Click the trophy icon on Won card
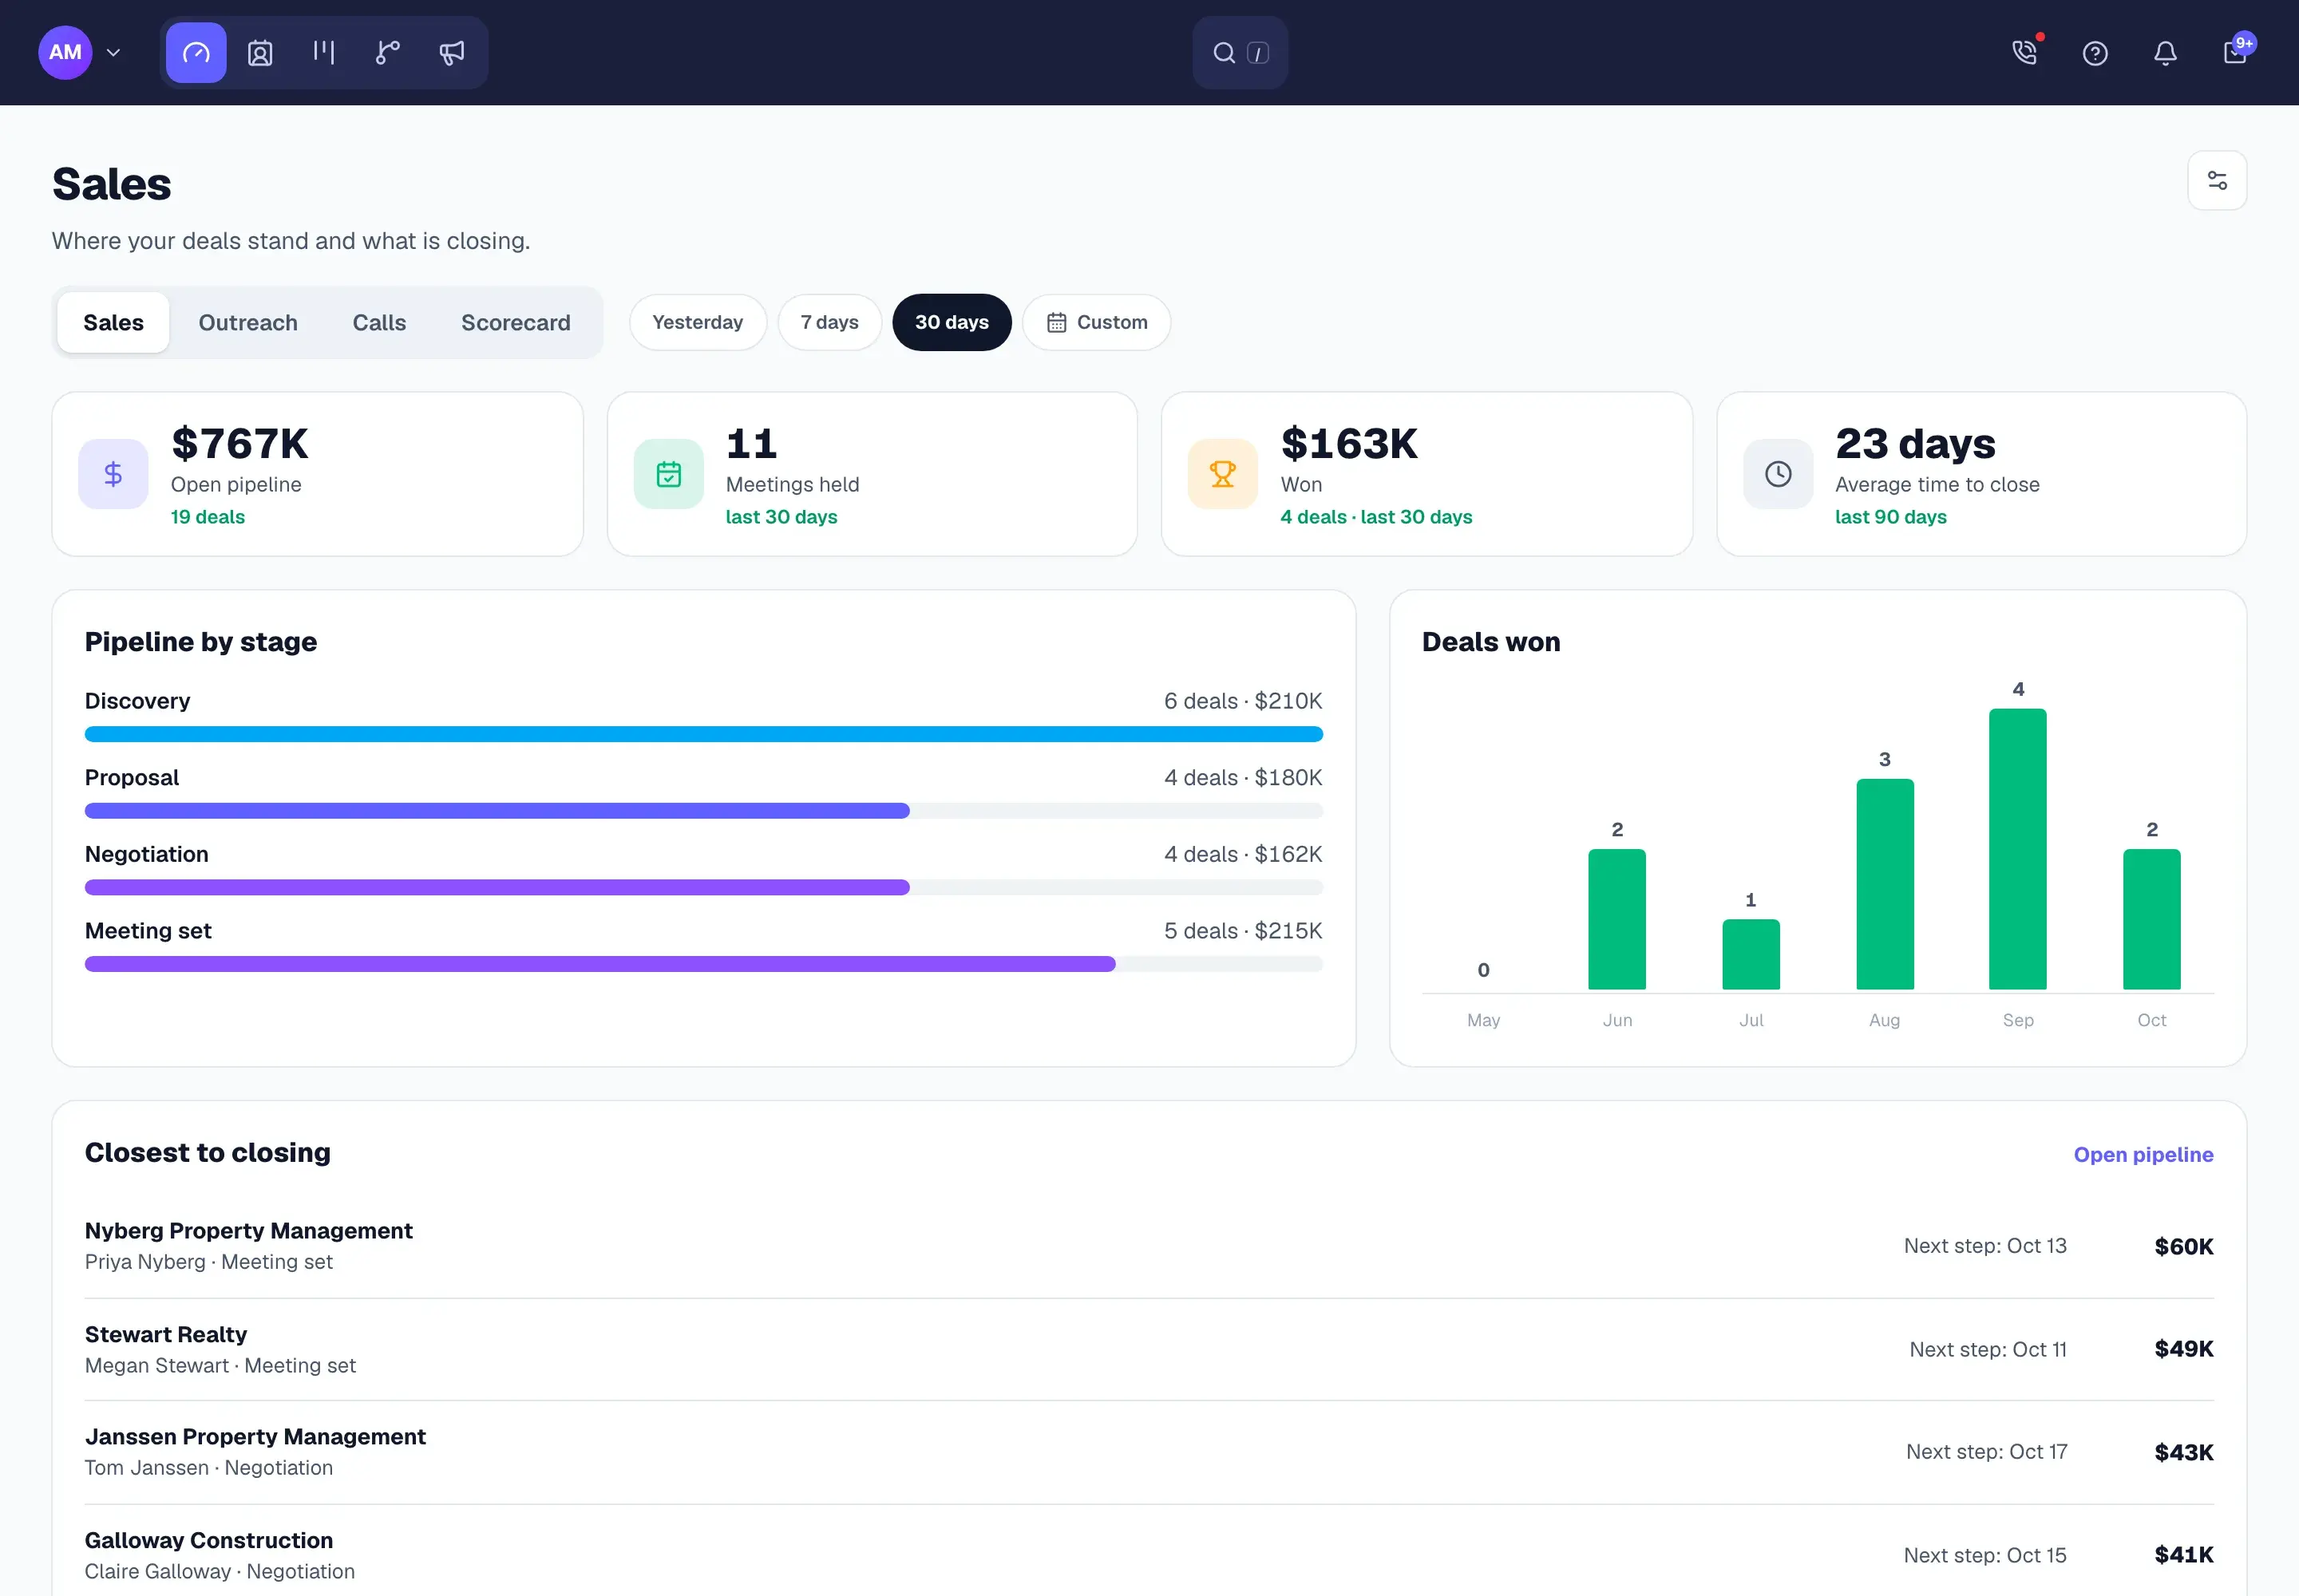The image size is (2299, 1596). pyautogui.click(x=1222, y=474)
